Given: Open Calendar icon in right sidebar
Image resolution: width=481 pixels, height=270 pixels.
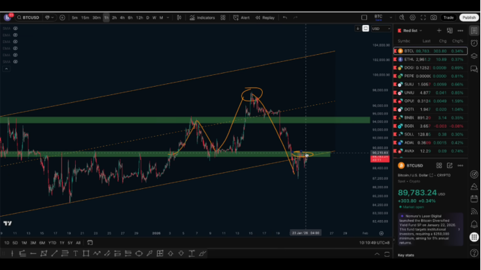Looking at the screenshot, I should 474,199.
